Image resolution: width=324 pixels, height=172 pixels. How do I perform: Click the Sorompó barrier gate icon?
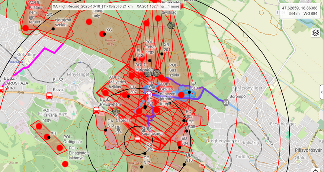225,102
